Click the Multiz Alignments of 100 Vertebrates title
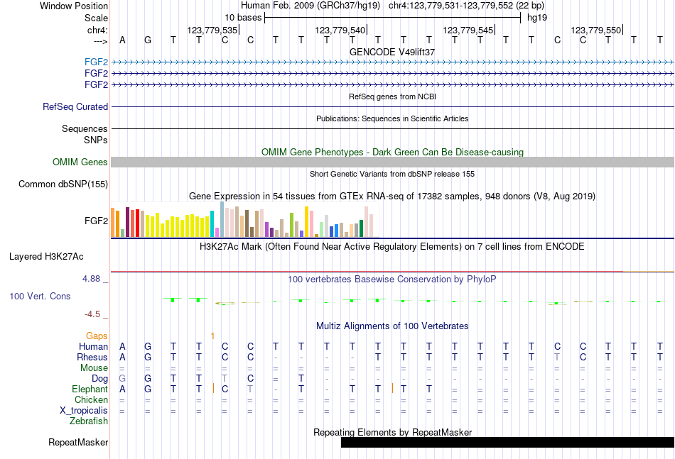This screenshot has width=675, height=459. (392, 326)
